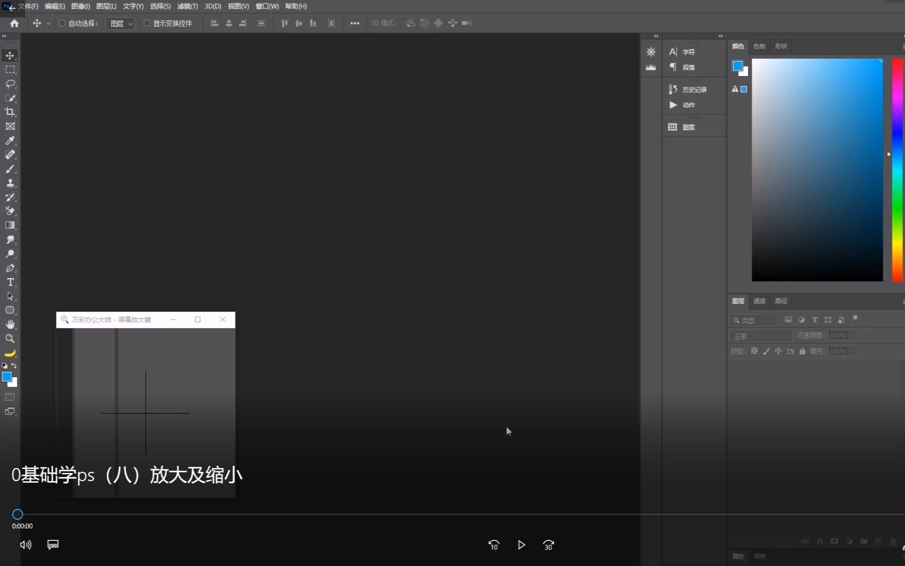Open the 不透明度 opacity dropdown
This screenshot has height=566, width=905.
click(853, 335)
